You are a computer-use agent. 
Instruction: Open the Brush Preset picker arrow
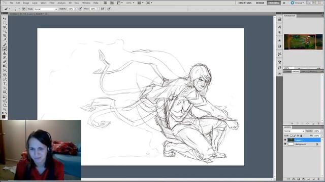point(19,9)
